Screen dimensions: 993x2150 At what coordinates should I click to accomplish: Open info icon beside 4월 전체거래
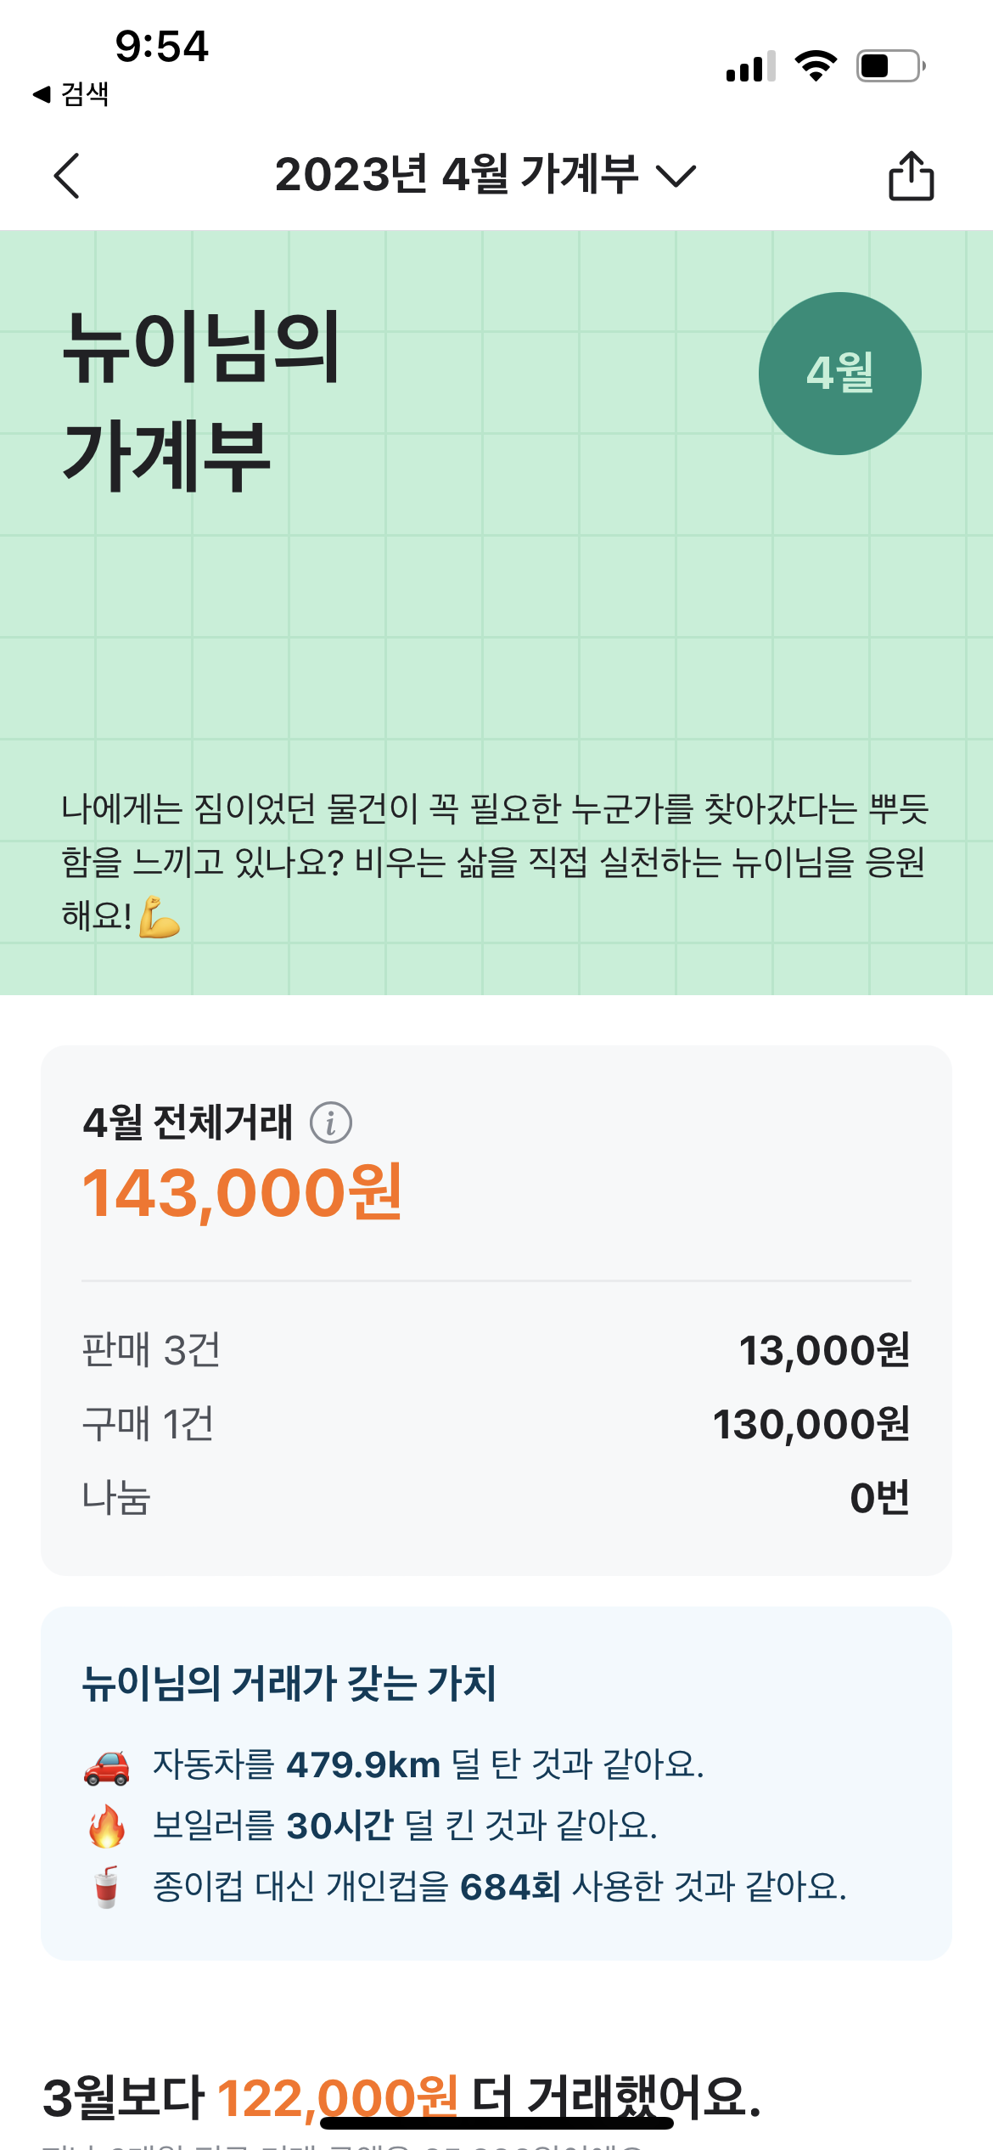(331, 1123)
